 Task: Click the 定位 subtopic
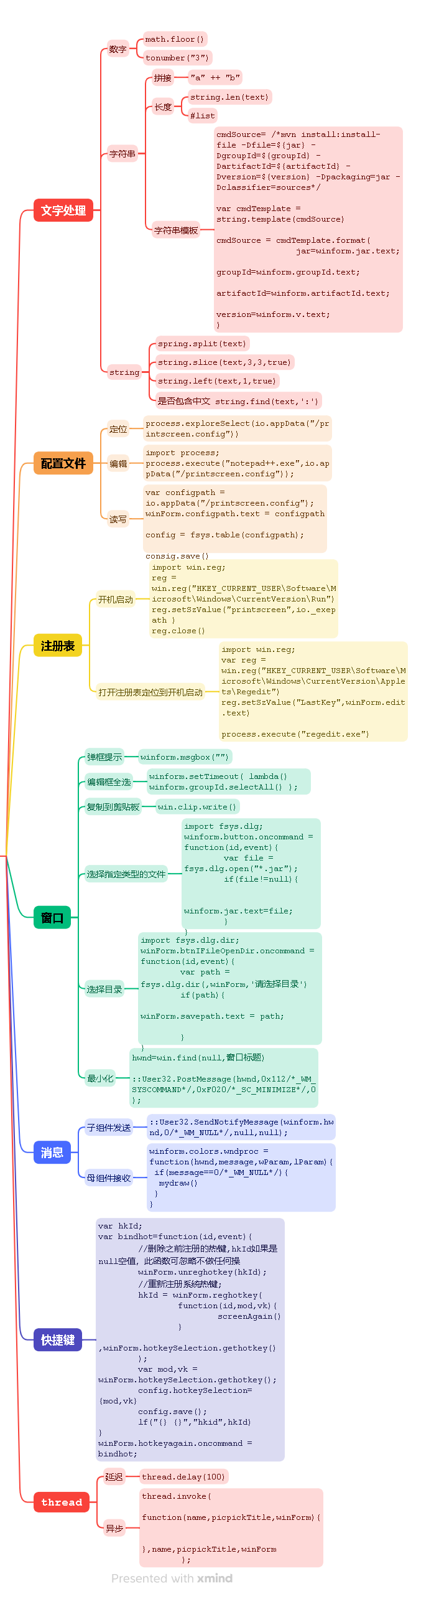click(118, 429)
